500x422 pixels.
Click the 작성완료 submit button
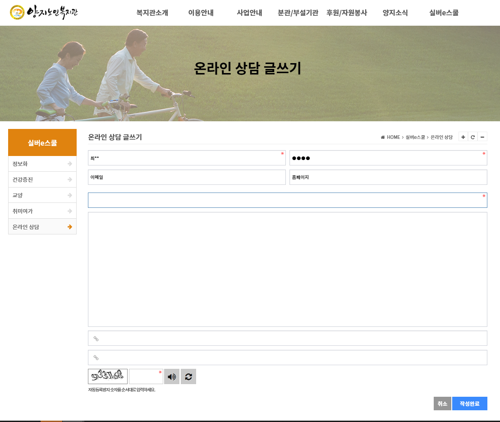pos(470,404)
